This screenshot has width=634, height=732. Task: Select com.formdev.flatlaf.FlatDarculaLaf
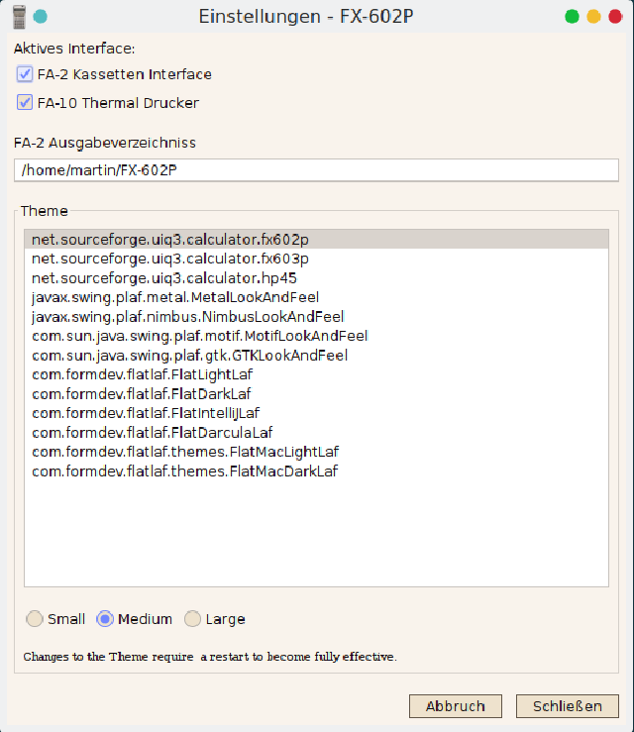(317, 433)
